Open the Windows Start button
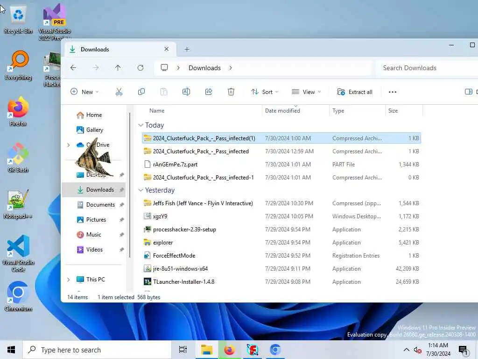This screenshot has height=359, width=478. (11, 350)
